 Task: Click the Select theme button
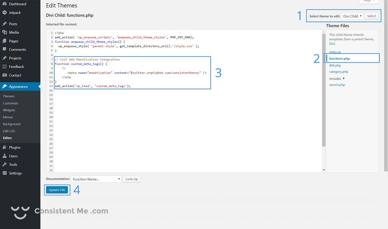coord(372,16)
